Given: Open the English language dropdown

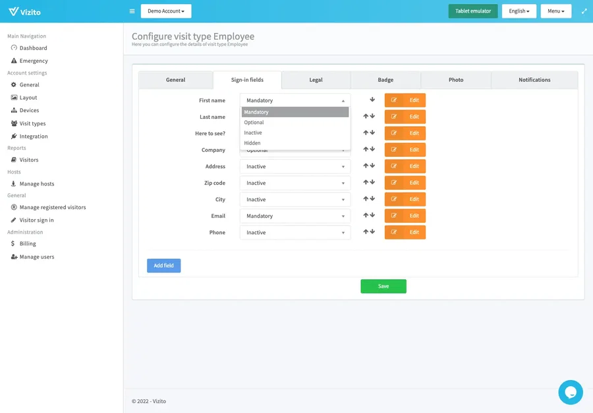Looking at the screenshot, I should pyautogui.click(x=519, y=11).
